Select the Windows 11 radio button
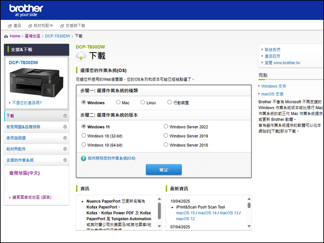This screenshot has height=243, width=324. point(83,126)
